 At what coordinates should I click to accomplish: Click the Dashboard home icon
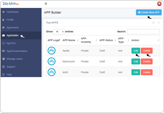pos(3,12)
